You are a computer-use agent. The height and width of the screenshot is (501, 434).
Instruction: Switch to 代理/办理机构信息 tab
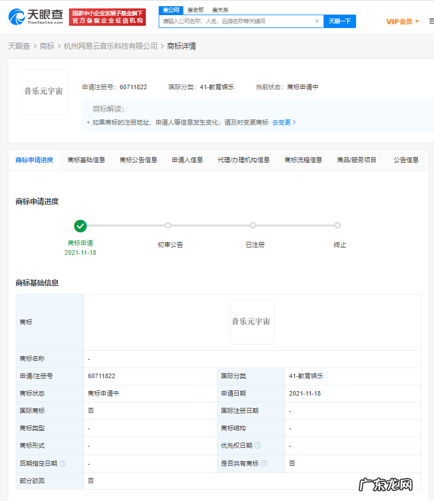point(244,160)
